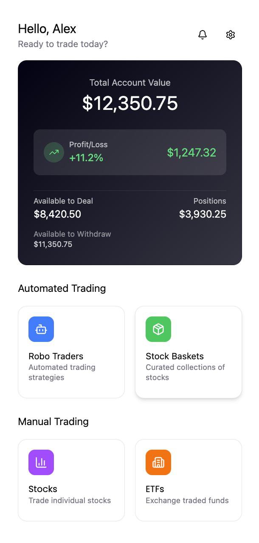Viewport: 259px width, 543px height.
Task: Click the orange ETFs building icon
Action: [158, 462]
